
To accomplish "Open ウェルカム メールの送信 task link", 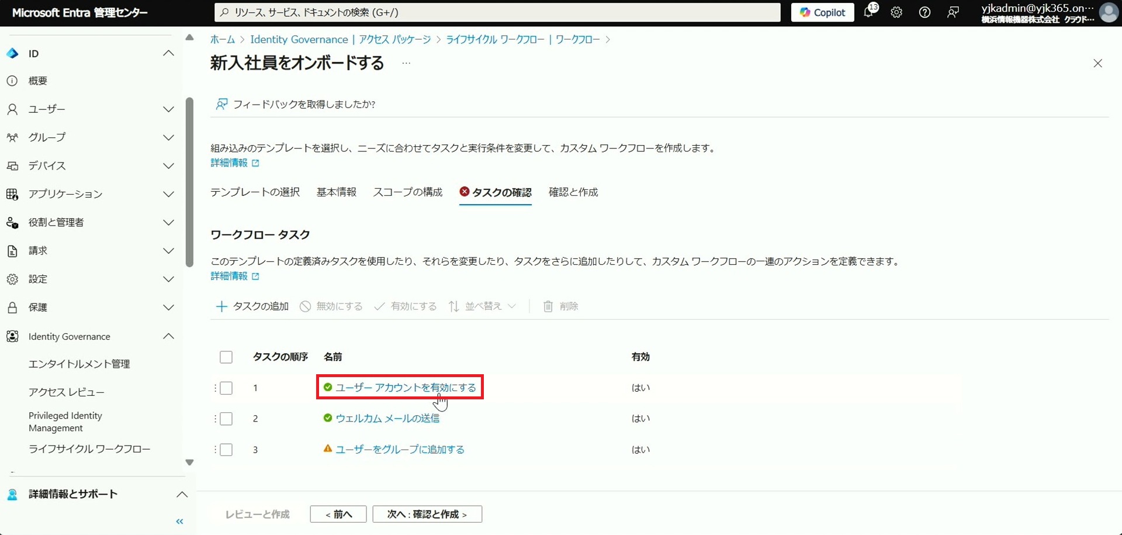I will [x=387, y=418].
